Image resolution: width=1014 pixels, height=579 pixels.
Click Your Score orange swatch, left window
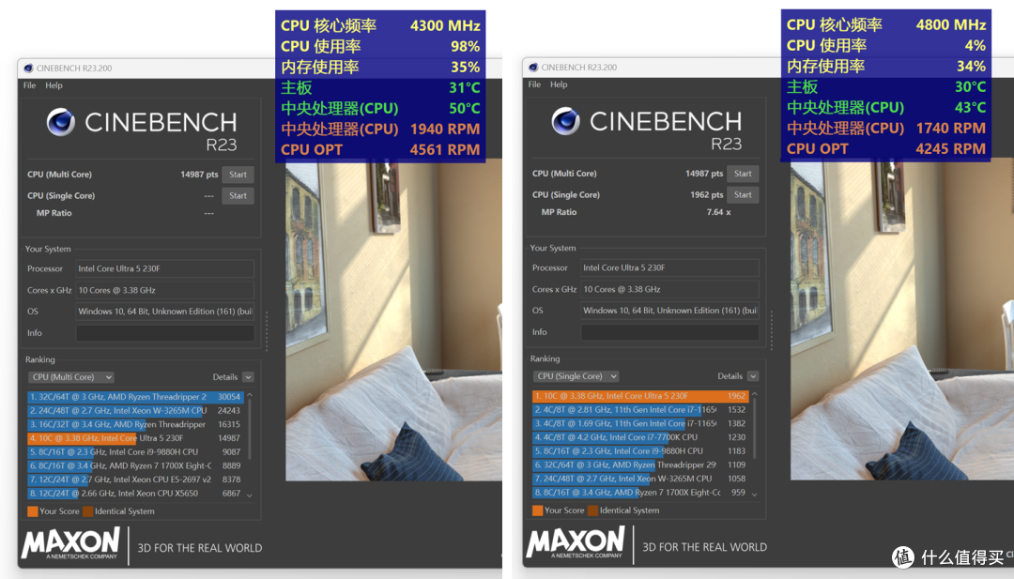coord(32,511)
